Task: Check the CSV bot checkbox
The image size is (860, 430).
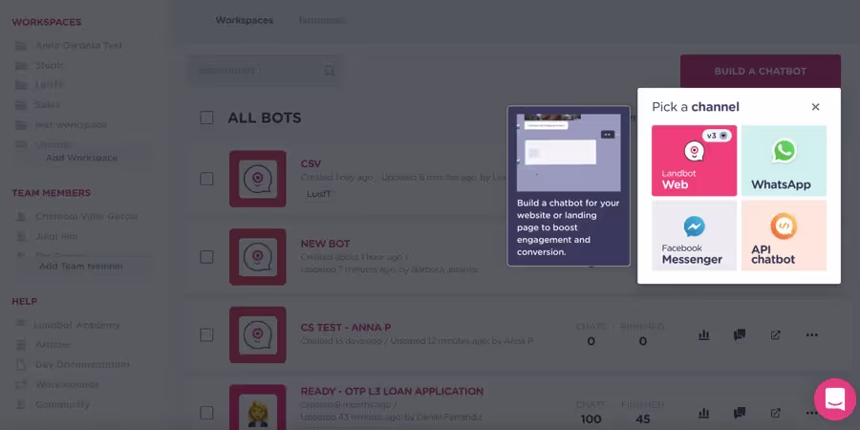Action: pos(206,179)
